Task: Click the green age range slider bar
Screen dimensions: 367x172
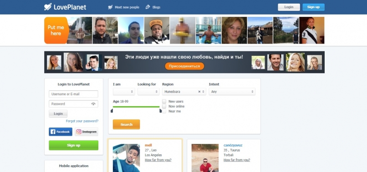Action: [x=136, y=107]
